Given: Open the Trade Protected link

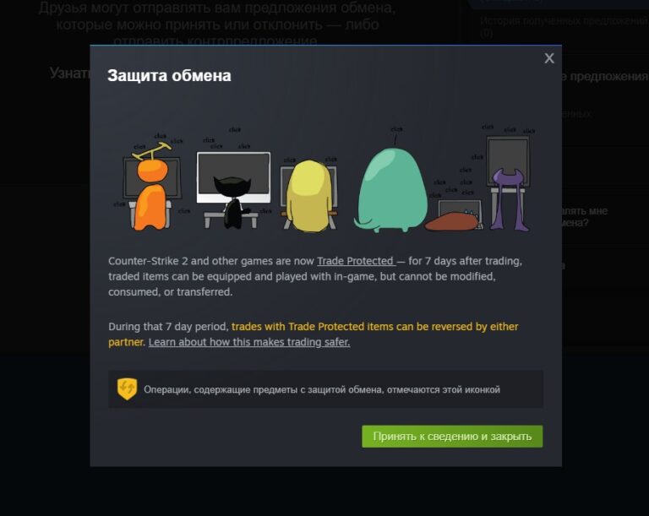Looking at the screenshot, I should click(357, 261).
